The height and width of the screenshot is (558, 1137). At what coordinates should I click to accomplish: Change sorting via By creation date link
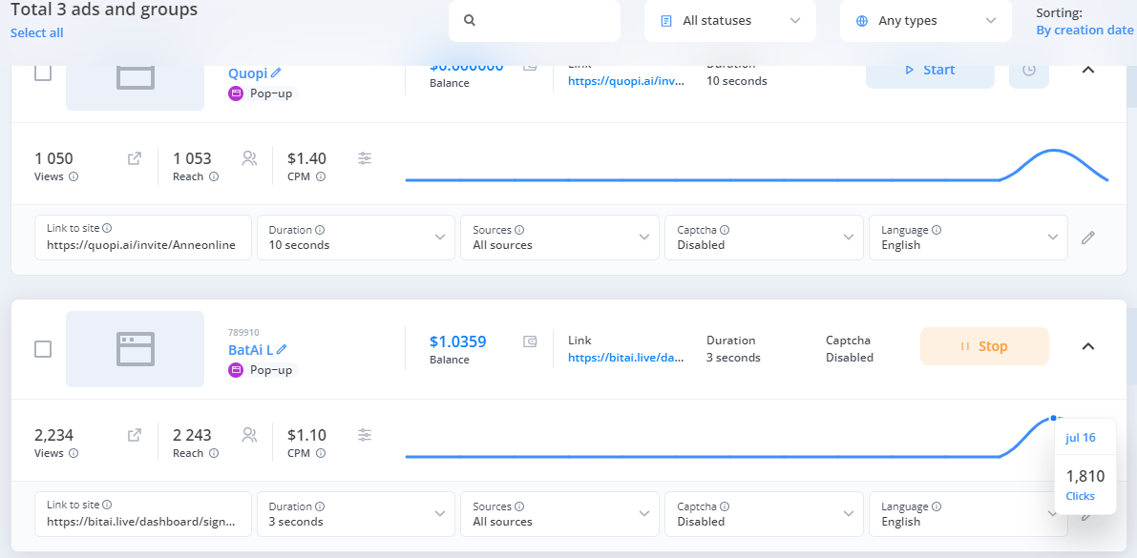[1084, 31]
